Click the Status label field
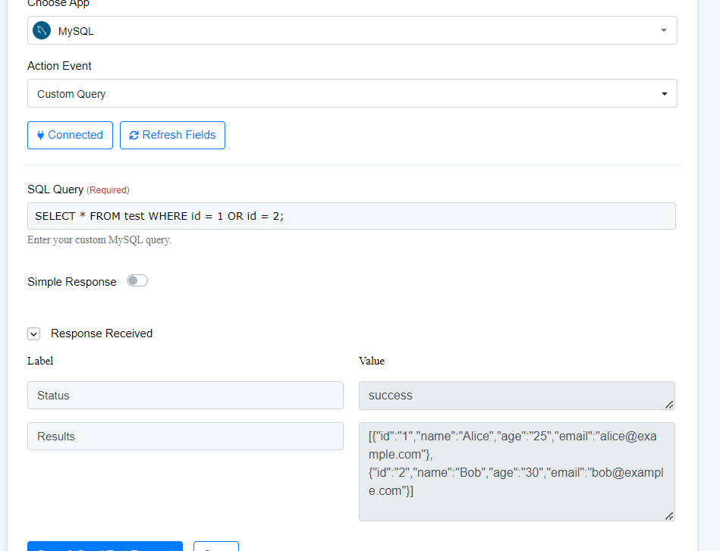Image resolution: width=720 pixels, height=551 pixels. coord(185,396)
